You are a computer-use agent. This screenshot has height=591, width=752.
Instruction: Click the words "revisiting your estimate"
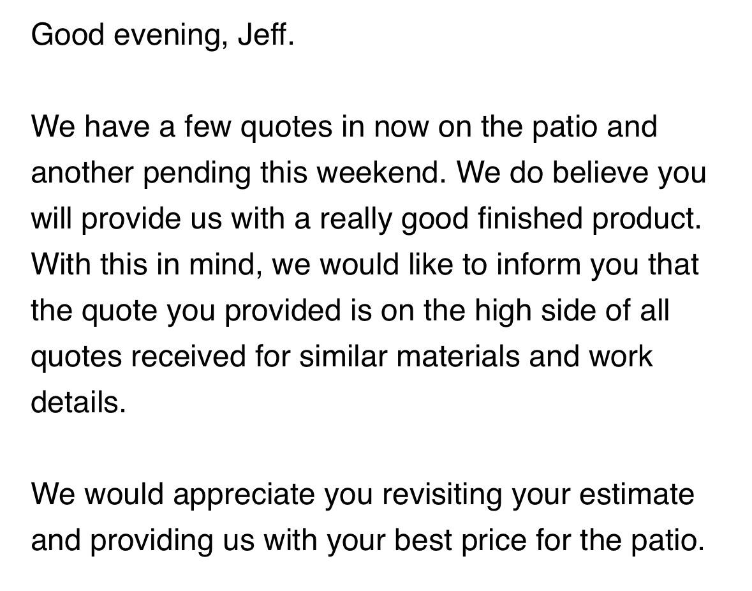pos(538,495)
